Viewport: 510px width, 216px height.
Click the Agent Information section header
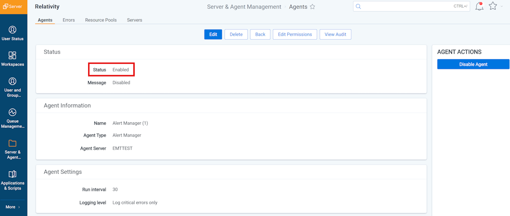(67, 105)
